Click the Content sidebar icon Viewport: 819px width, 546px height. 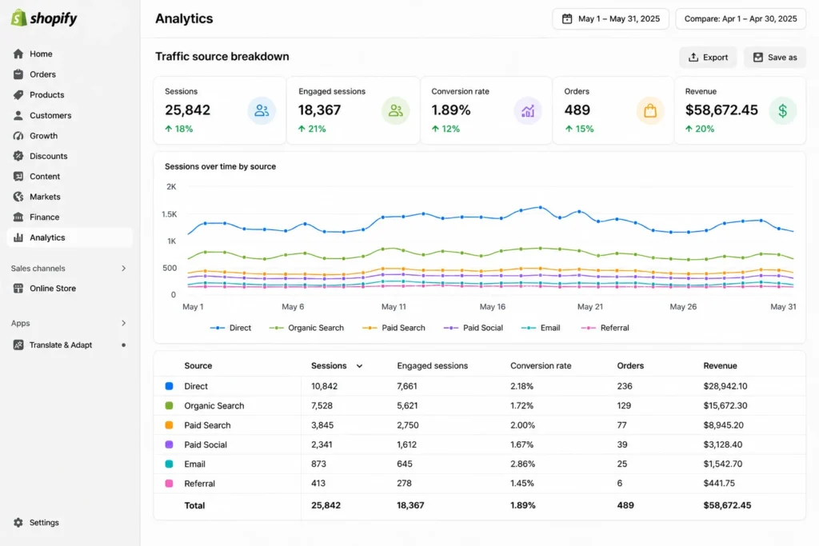point(18,177)
